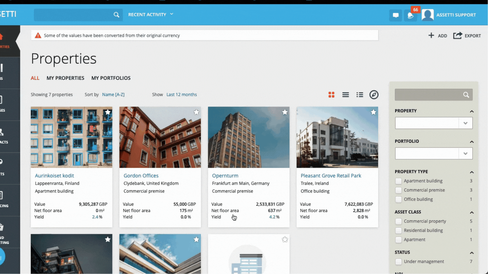Click the Assetti Support user avatar

click(428, 15)
